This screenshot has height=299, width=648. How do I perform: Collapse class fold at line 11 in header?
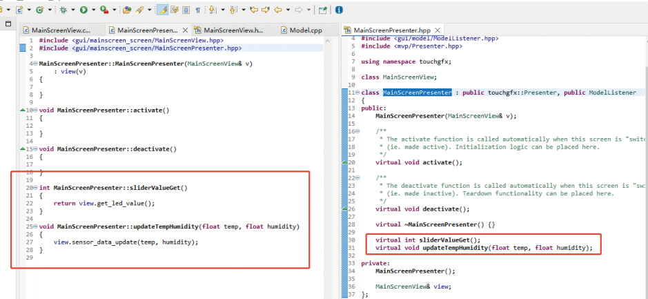pos(357,93)
